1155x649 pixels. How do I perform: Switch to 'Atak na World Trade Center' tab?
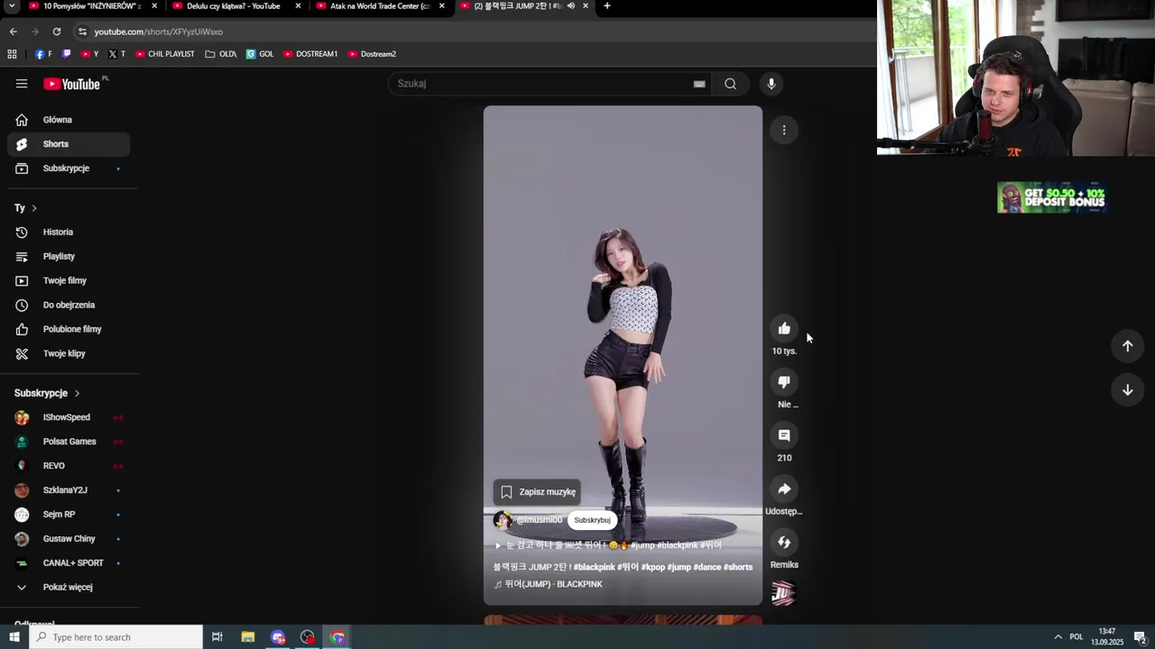click(x=381, y=6)
